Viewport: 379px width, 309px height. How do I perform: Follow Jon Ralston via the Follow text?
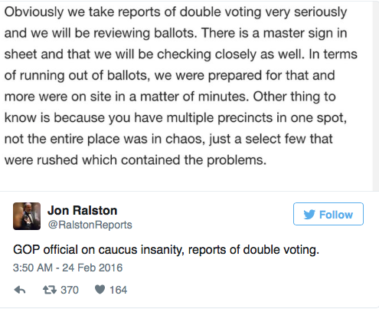click(336, 215)
